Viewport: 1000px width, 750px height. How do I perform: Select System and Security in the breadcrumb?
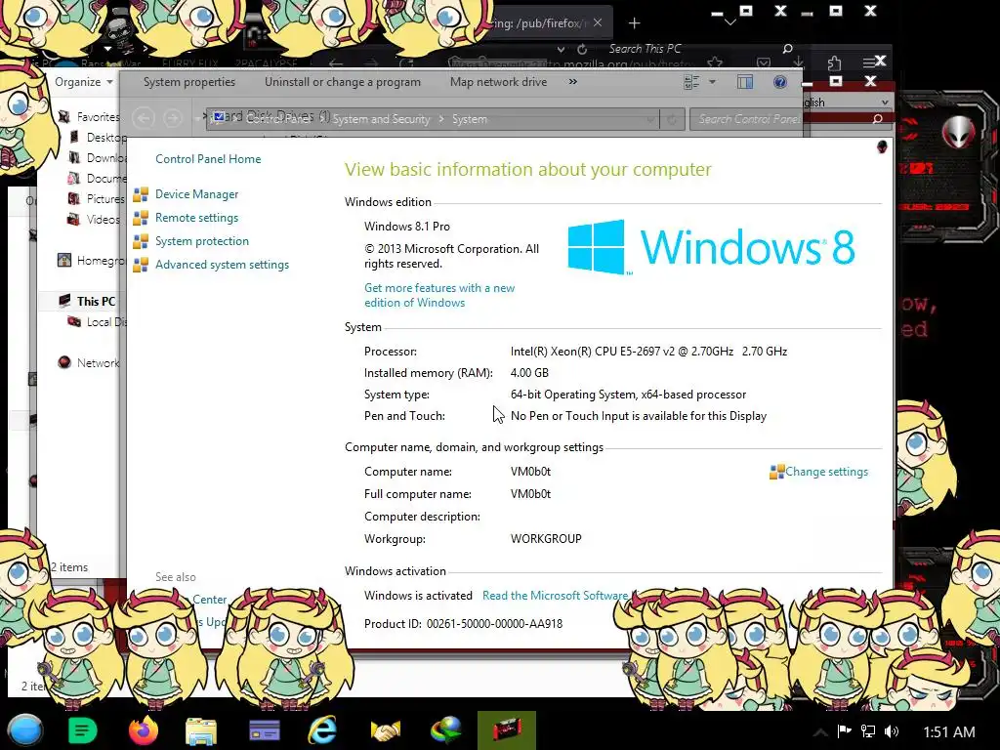pos(381,118)
